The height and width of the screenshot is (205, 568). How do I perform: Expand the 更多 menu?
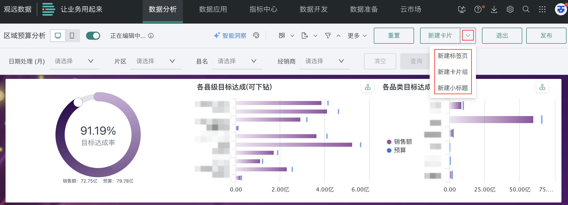click(357, 36)
